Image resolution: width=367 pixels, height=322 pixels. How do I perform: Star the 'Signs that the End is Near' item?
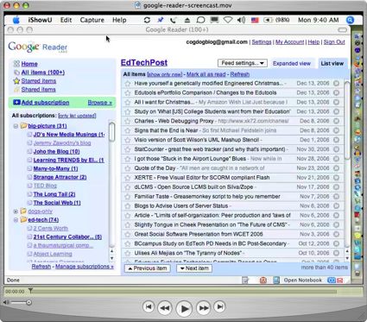tap(128, 130)
